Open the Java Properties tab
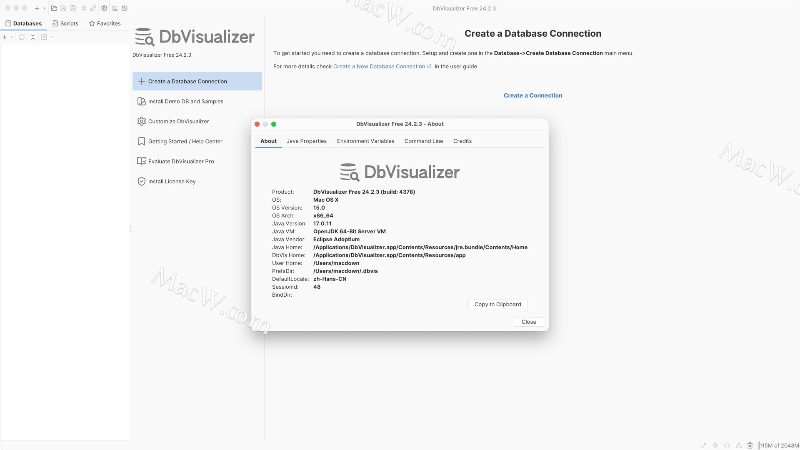The image size is (800, 450). 307,141
